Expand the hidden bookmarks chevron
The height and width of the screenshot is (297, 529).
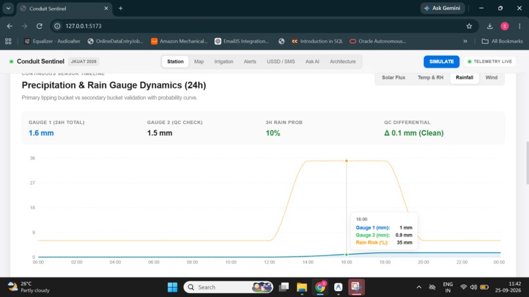pyautogui.click(x=465, y=41)
